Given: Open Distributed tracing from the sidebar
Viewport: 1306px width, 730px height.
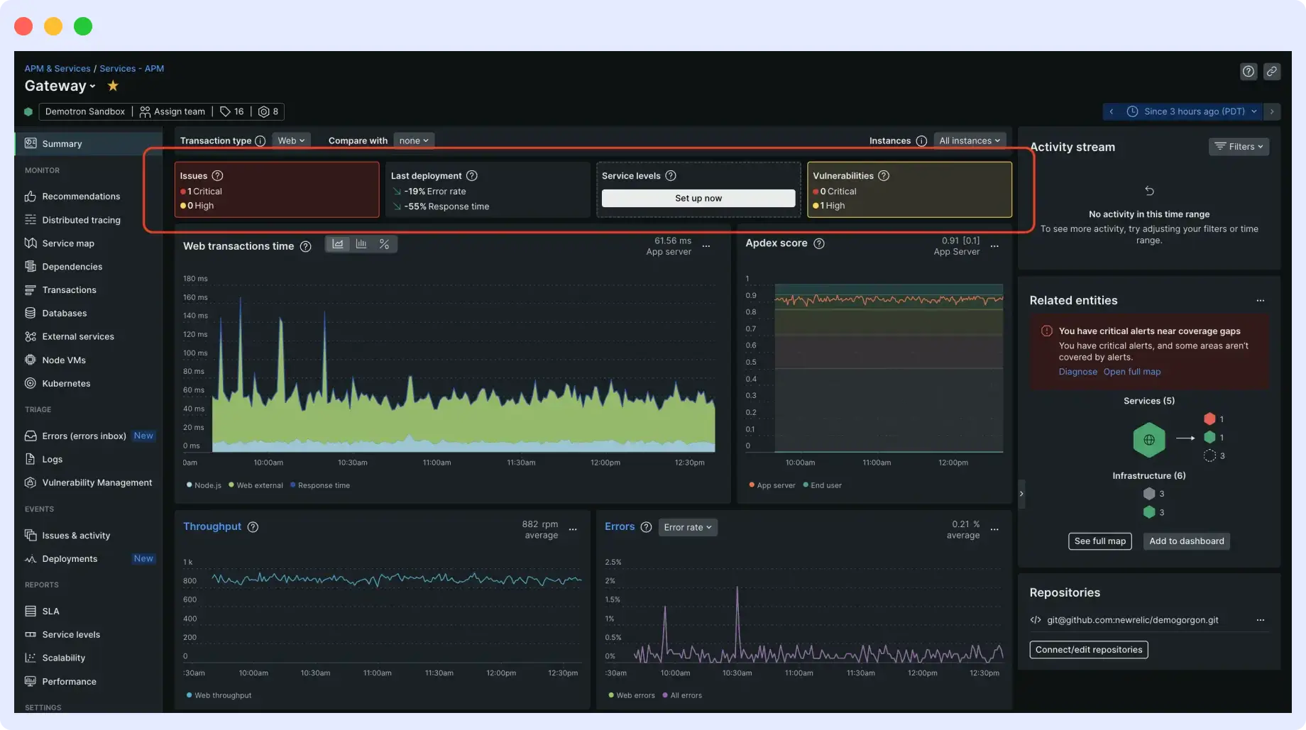Looking at the screenshot, I should tap(81, 220).
